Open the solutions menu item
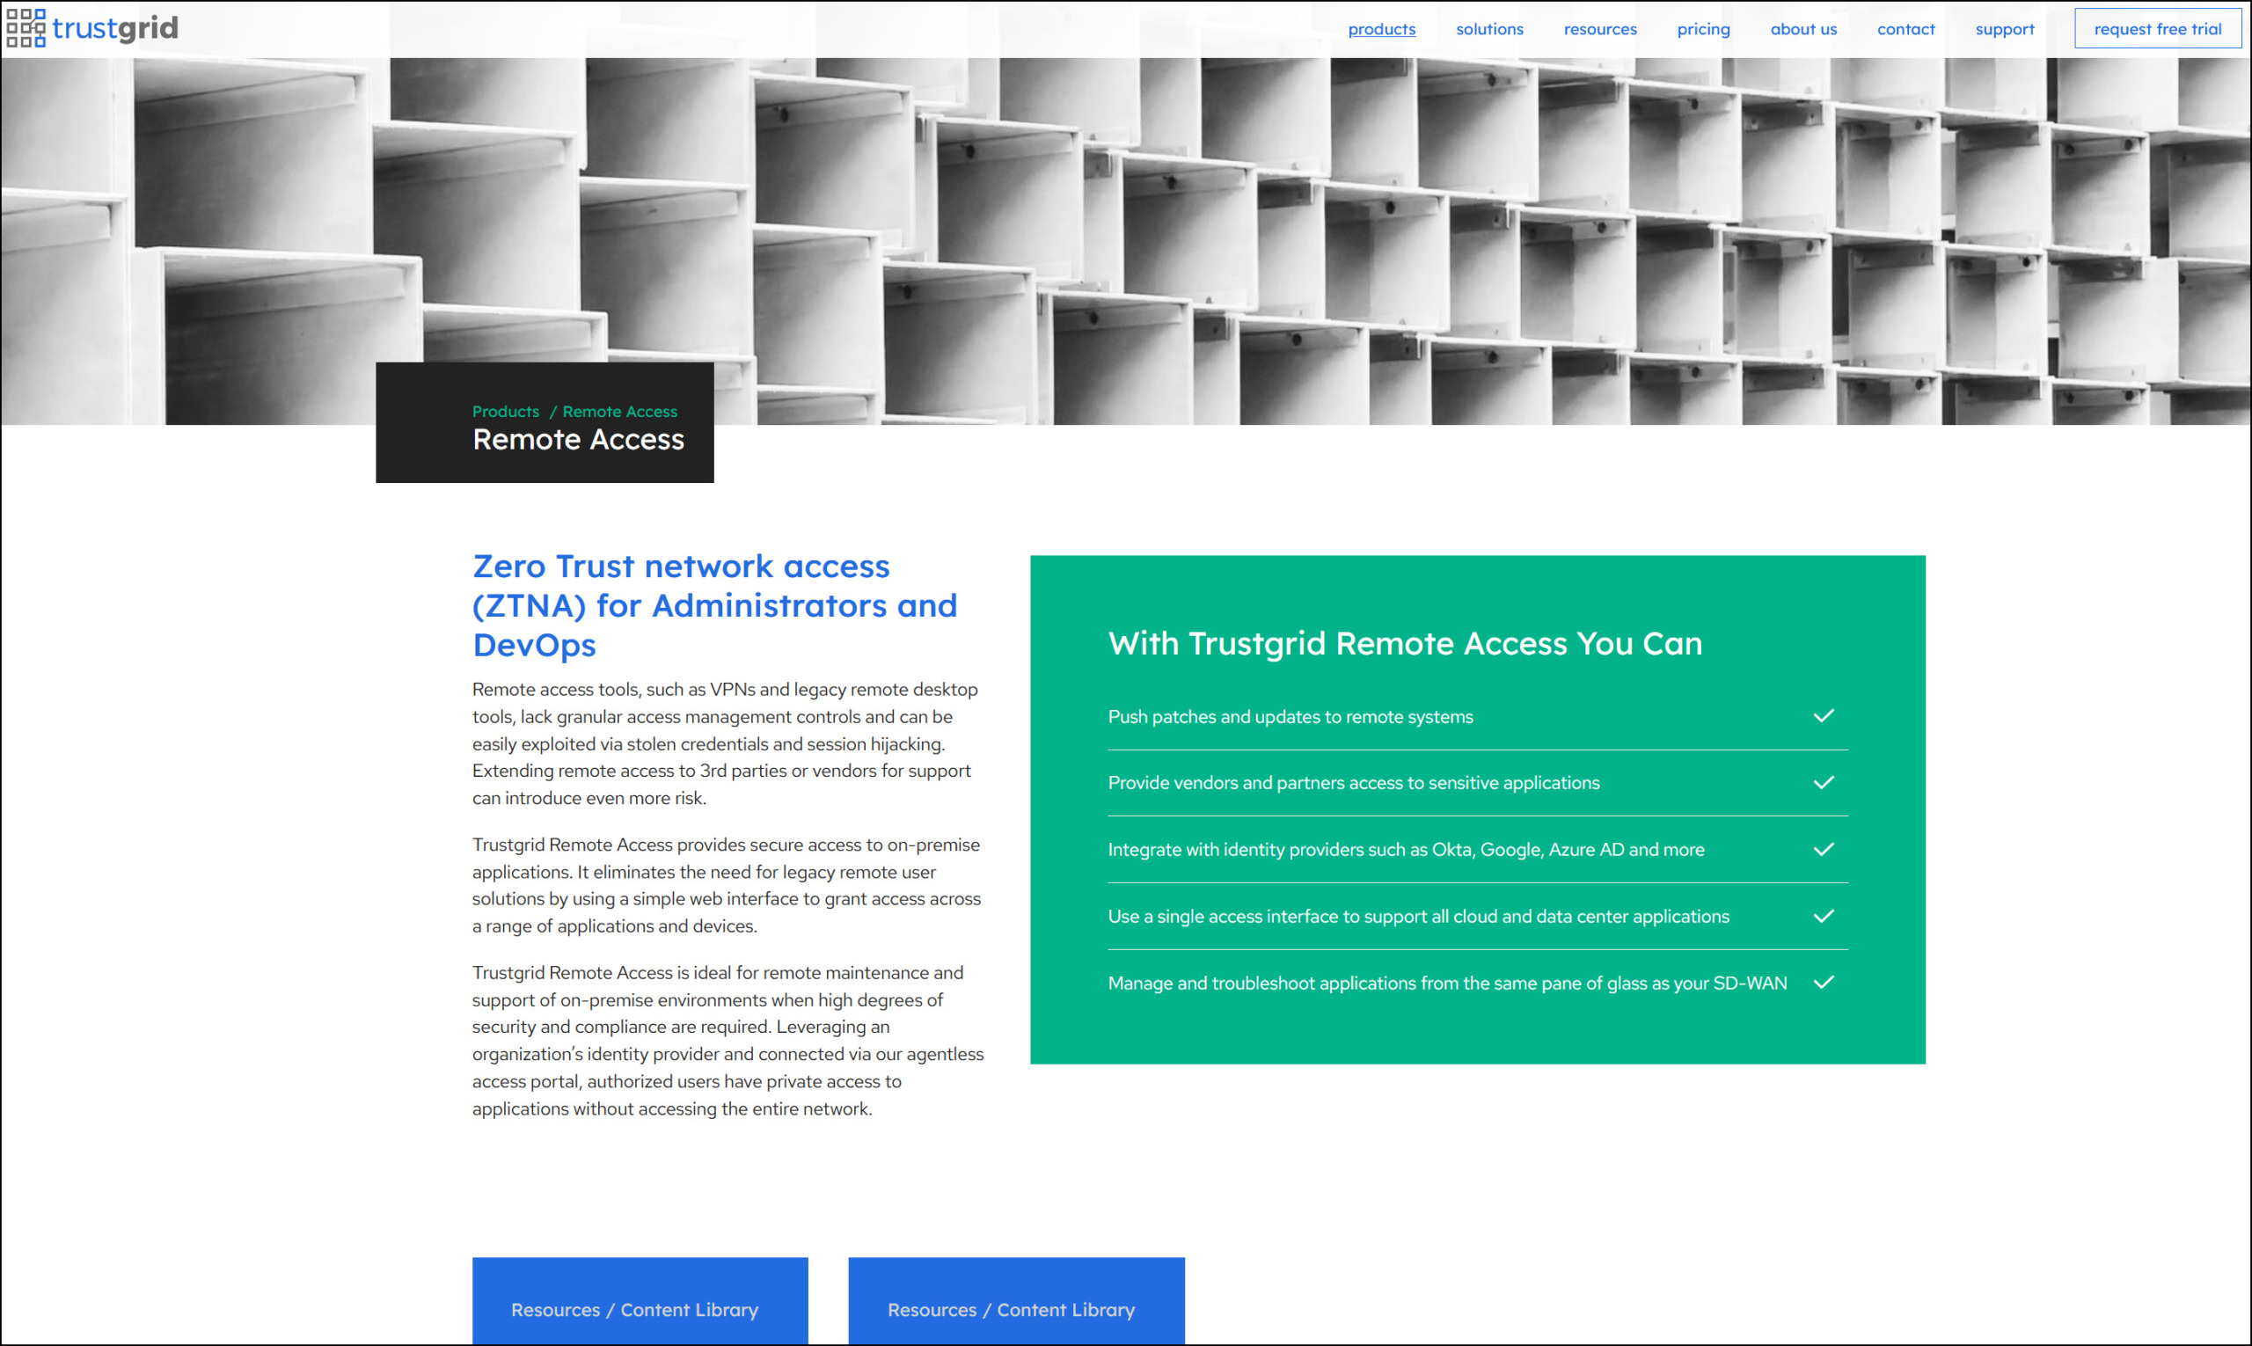This screenshot has width=2252, height=1346. click(1489, 29)
